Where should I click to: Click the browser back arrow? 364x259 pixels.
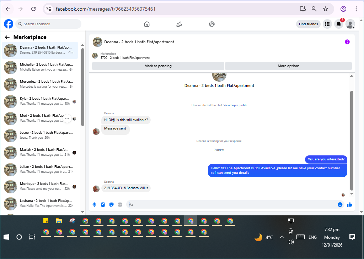(8, 9)
